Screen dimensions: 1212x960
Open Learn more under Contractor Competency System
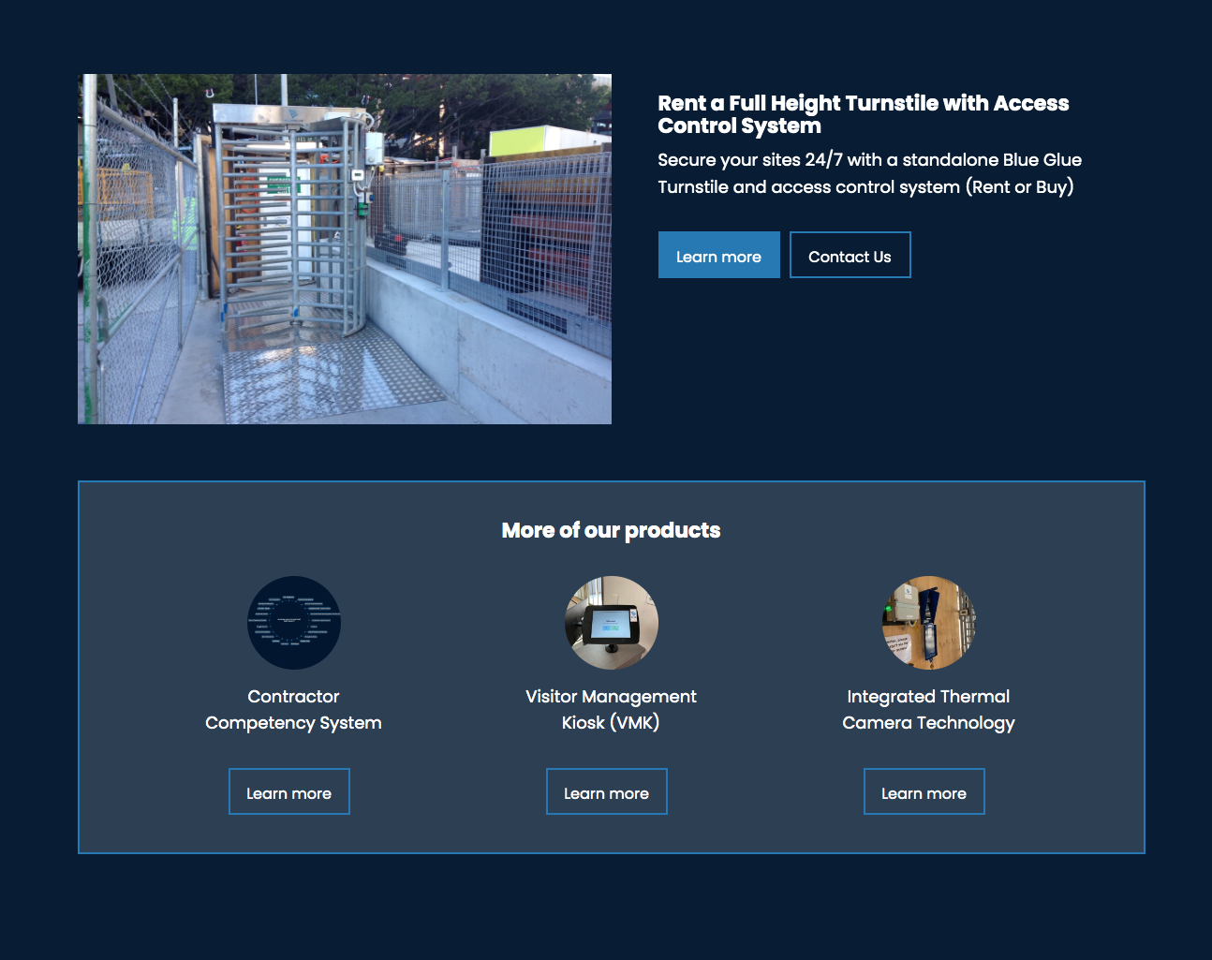288,792
